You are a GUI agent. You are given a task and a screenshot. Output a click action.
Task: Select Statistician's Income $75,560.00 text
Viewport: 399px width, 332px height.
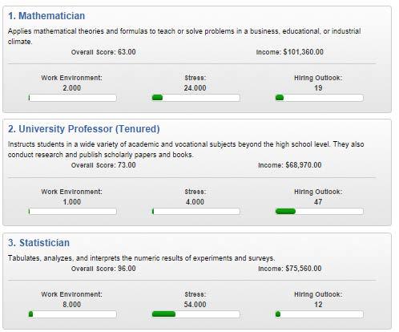point(290,269)
